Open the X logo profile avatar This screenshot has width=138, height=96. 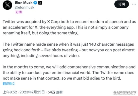[x=7, y=5]
